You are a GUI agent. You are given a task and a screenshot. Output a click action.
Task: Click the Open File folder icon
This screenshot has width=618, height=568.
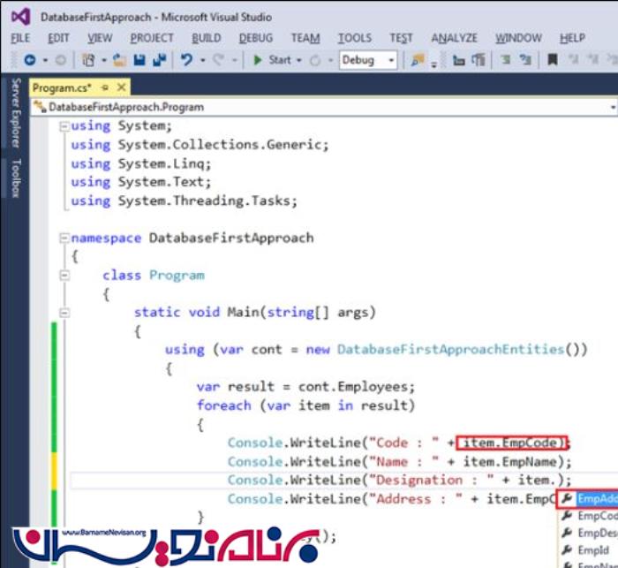pos(118,60)
